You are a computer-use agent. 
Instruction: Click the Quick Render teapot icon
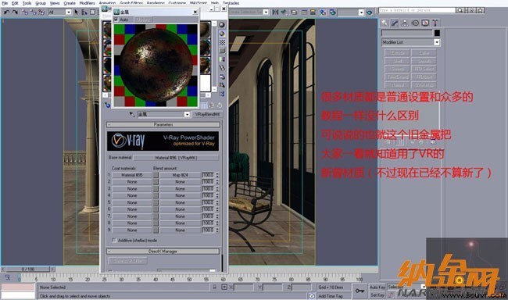coord(369,12)
